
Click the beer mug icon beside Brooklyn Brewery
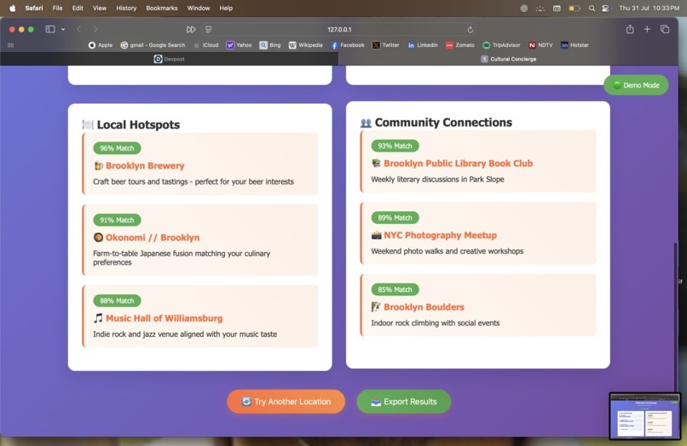[x=98, y=165]
